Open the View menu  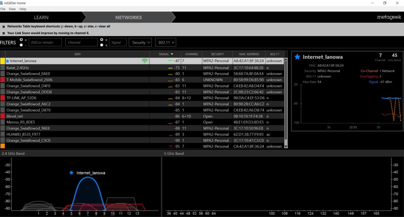click(12, 9)
